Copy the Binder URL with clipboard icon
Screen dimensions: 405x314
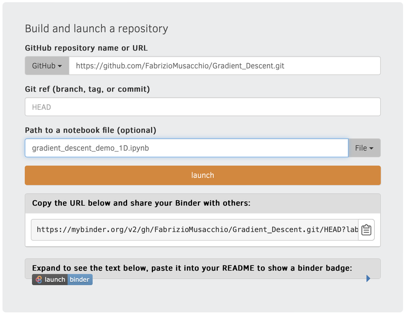(x=366, y=230)
